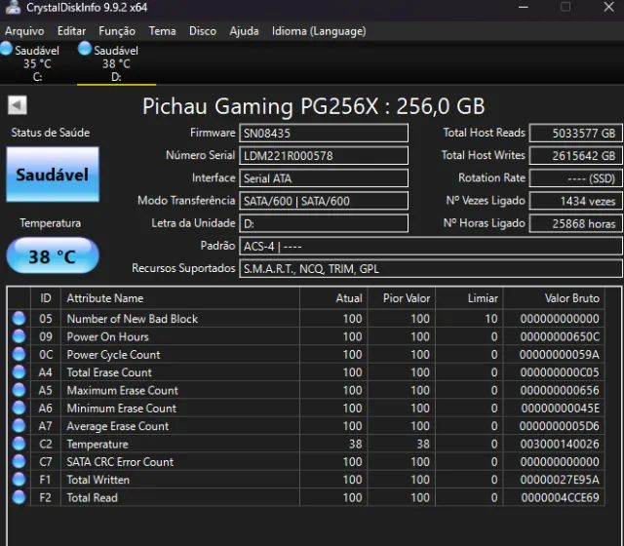Click the serial number field LDM221R000578

pos(324,156)
